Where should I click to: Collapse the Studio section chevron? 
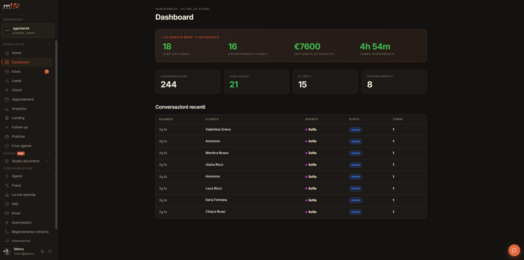49,153
